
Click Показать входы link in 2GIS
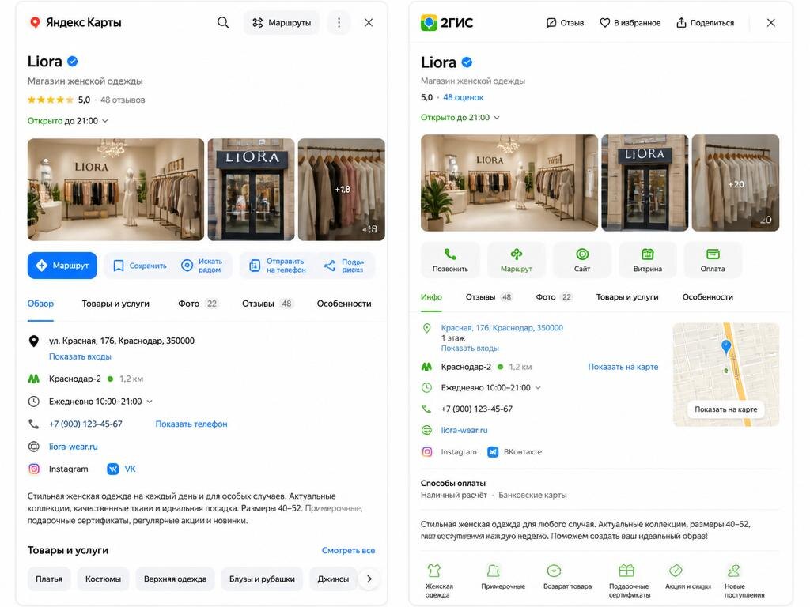point(470,349)
